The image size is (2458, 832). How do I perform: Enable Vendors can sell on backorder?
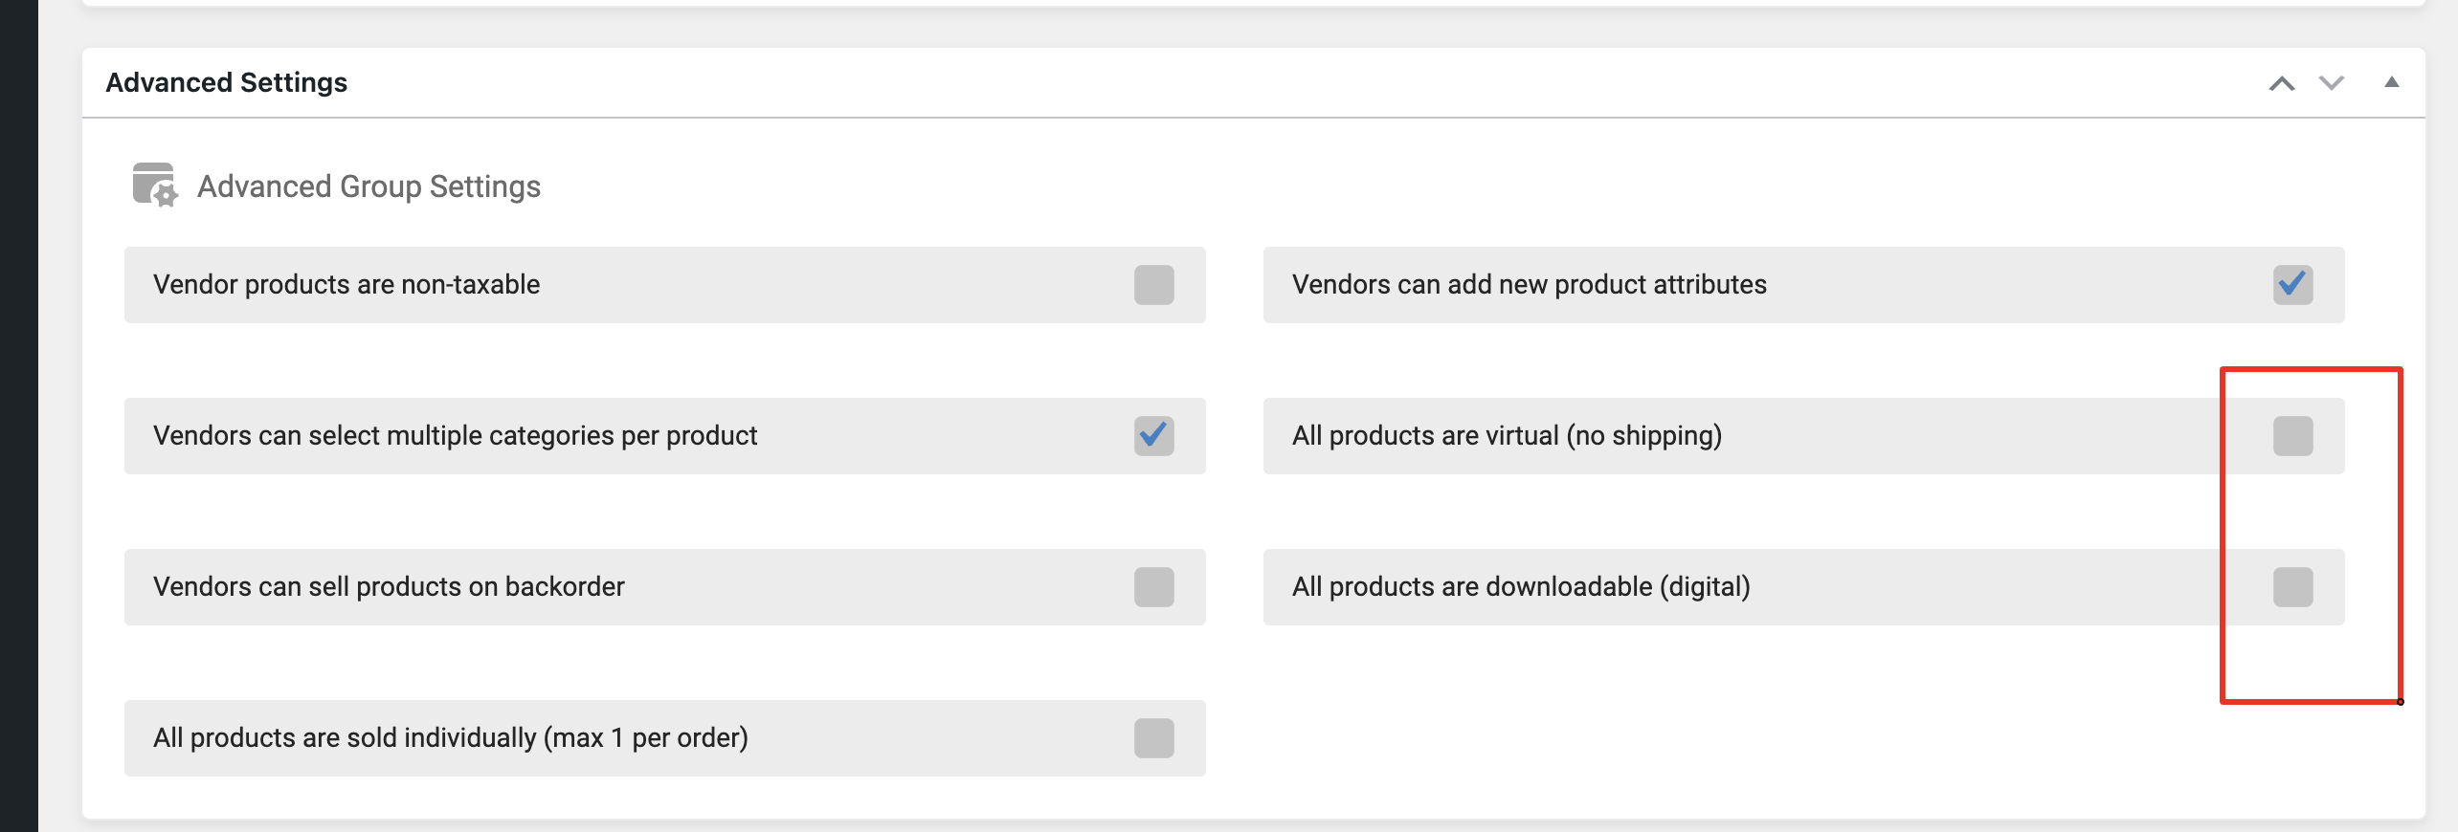click(x=1154, y=587)
